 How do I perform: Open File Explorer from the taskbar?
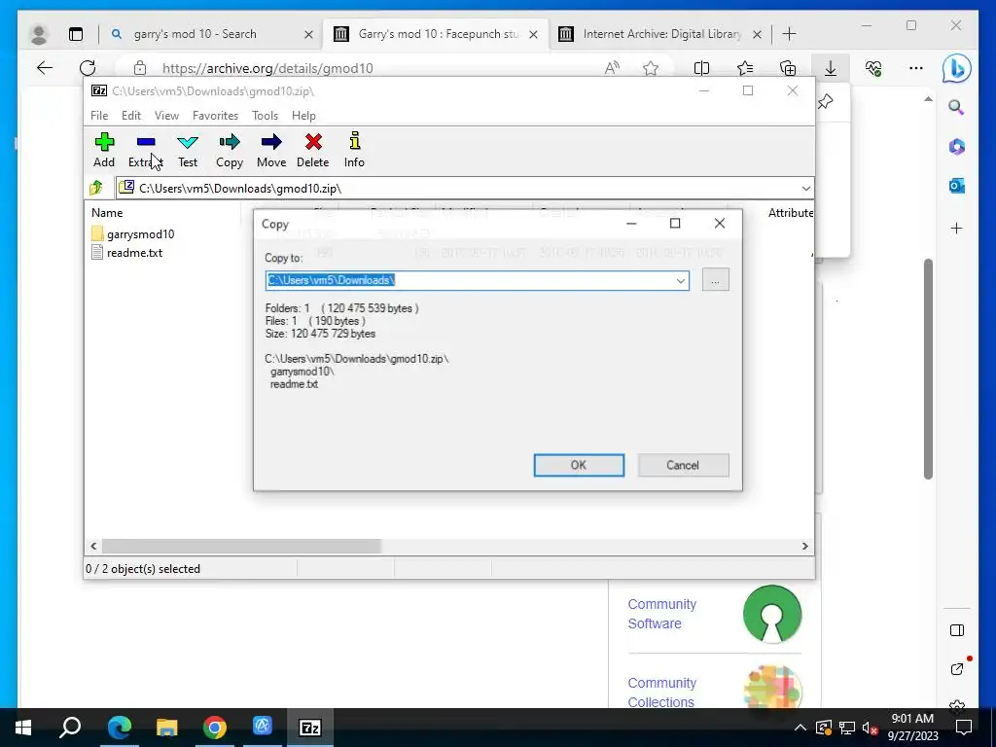[x=167, y=728]
